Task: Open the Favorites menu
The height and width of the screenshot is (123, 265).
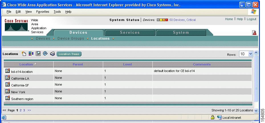Action: (43, 12)
